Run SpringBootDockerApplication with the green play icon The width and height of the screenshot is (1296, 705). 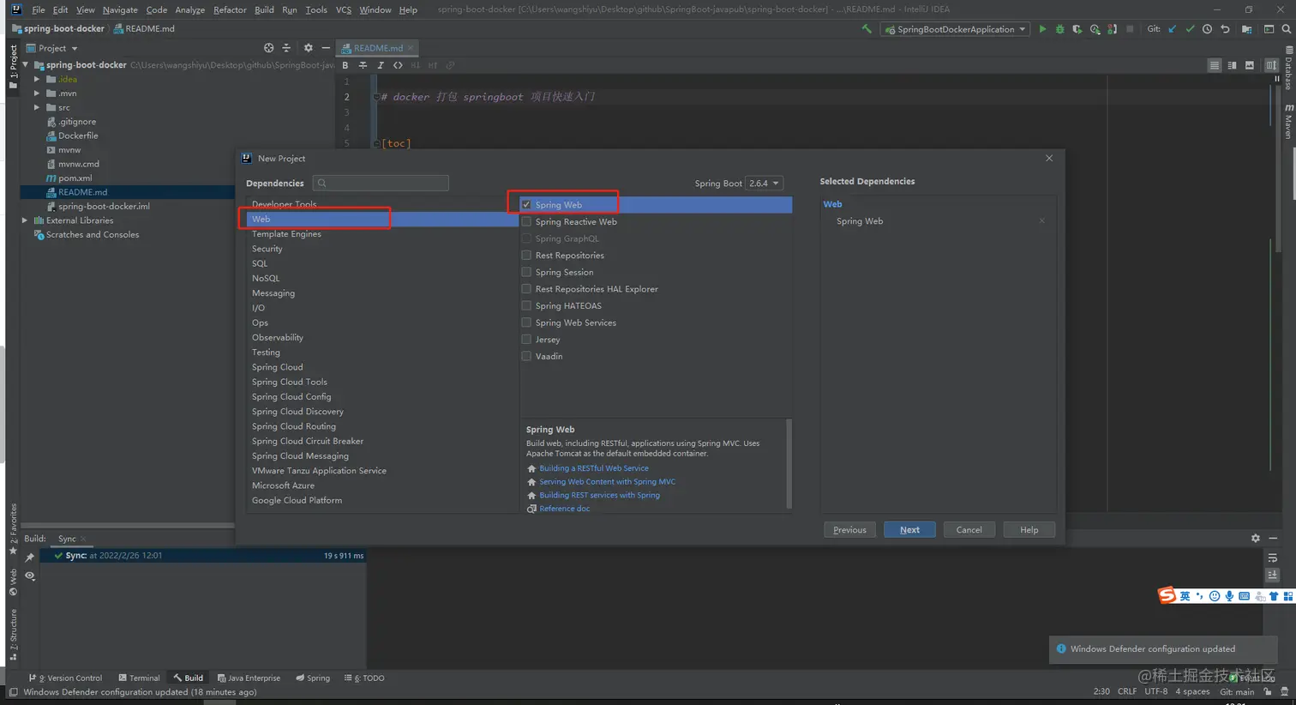1042,29
